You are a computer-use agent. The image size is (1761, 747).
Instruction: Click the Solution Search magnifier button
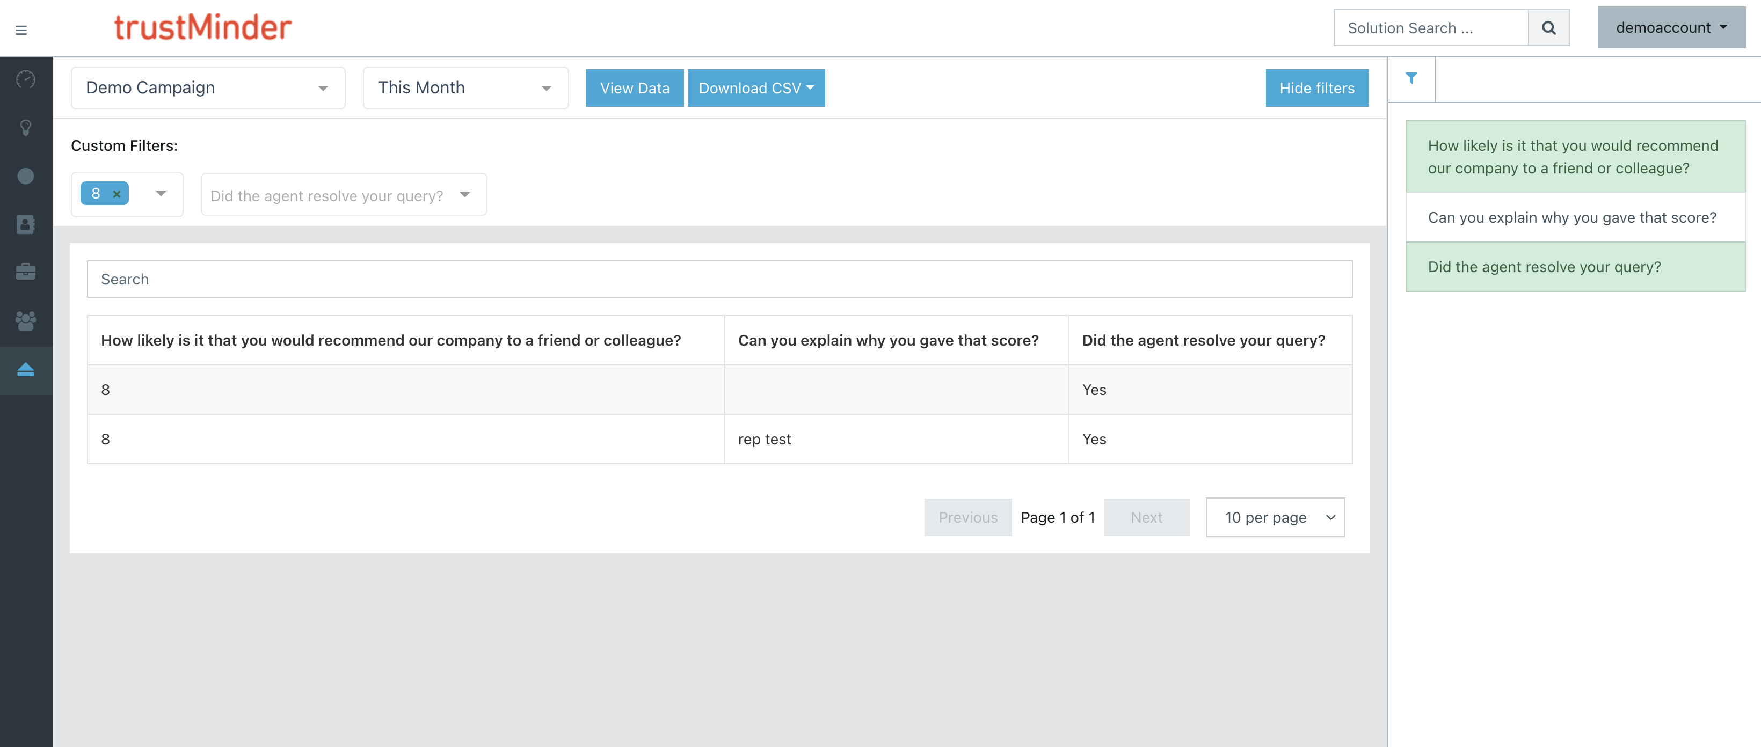click(1548, 28)
